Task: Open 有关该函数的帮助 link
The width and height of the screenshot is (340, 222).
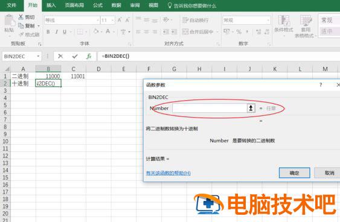Action: point(168,173)
